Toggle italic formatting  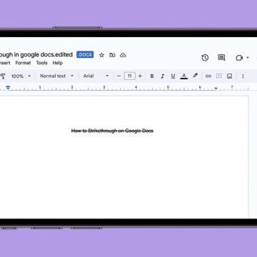click(163, 76)
